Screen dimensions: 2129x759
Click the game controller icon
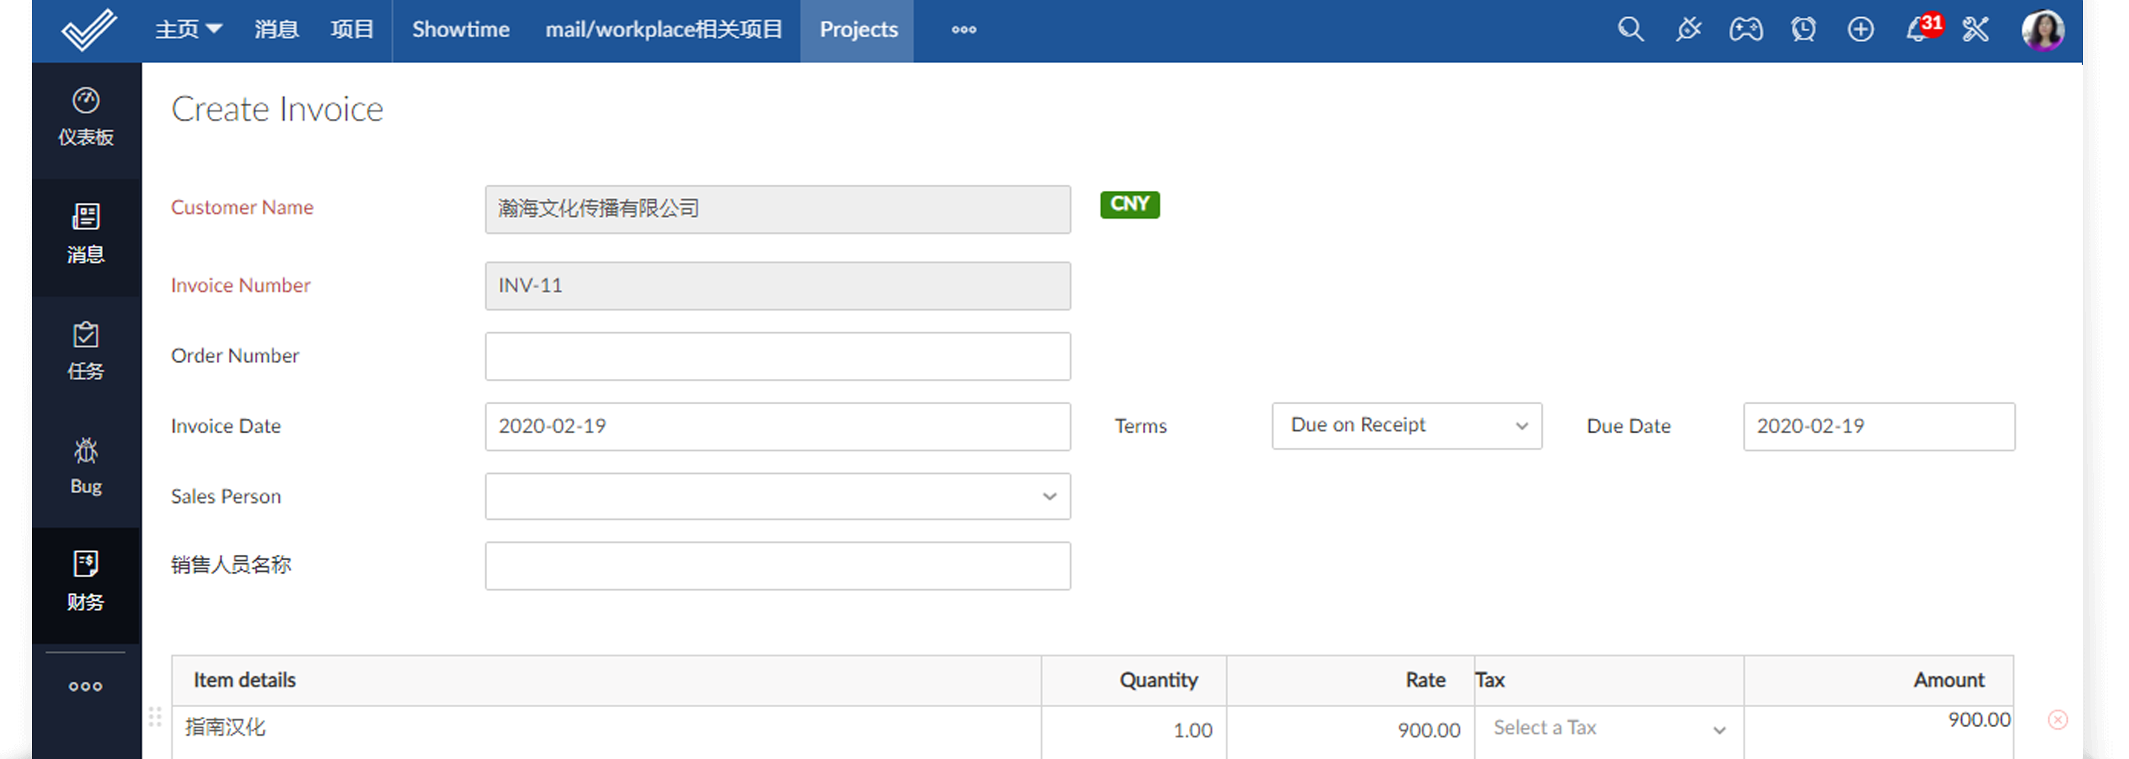(x=1746, y=30)
